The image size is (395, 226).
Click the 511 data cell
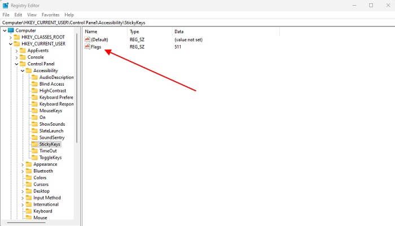pyautogui.click(x=178, y=47)
